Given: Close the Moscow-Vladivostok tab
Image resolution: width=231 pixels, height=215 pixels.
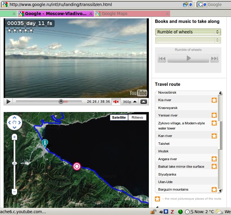Looking at the screenshot, I should [x=91, y=14].
